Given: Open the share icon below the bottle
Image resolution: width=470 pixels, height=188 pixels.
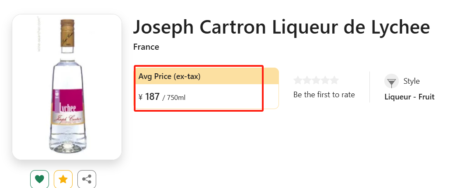Looking at the screenshot, I should [87, 179].
